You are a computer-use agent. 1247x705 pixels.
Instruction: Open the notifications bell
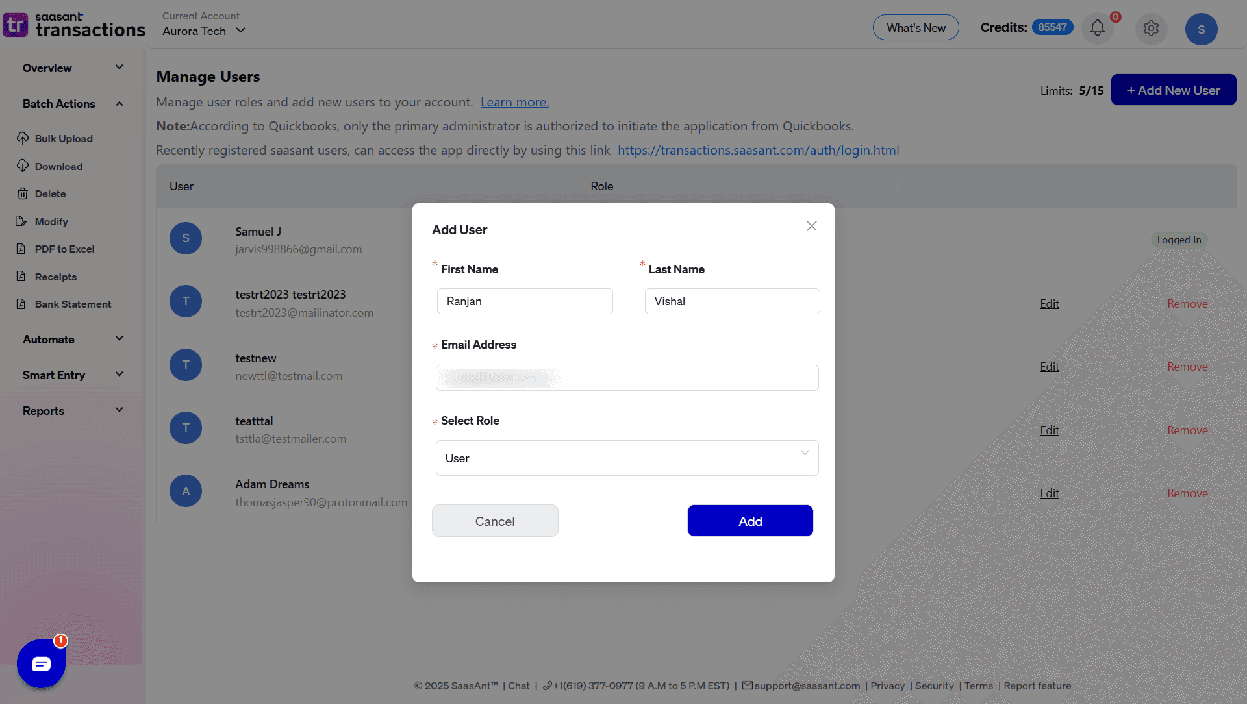(1098, 29)
